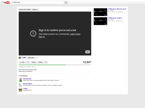The height and width of the screenshot is (108, 145).
Task: Open the RandomGuy2 commenter profile link
Action: coord(28,84)
